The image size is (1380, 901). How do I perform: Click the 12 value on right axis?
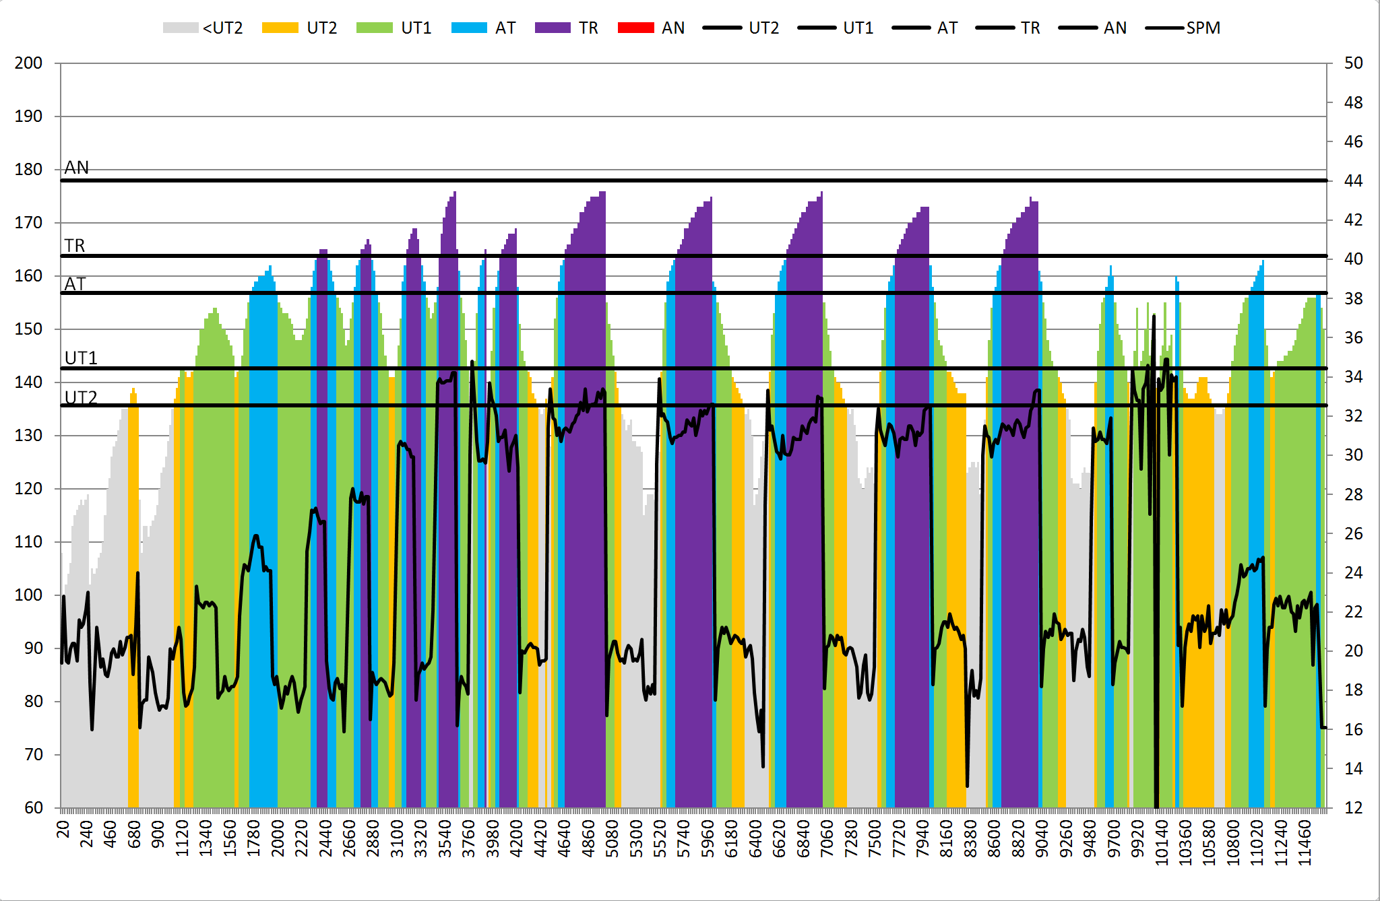[x=1353, y=808]
